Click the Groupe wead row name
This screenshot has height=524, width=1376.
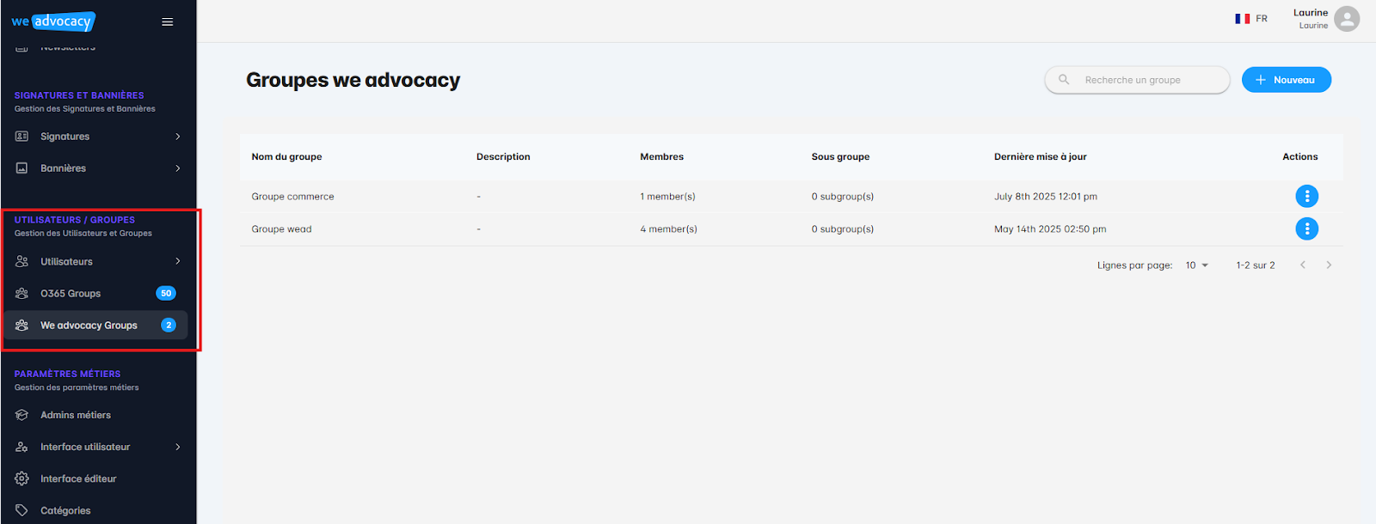pos(281,229)
